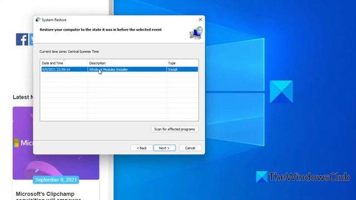Click the Install type cell

click(x=172, y=69)
